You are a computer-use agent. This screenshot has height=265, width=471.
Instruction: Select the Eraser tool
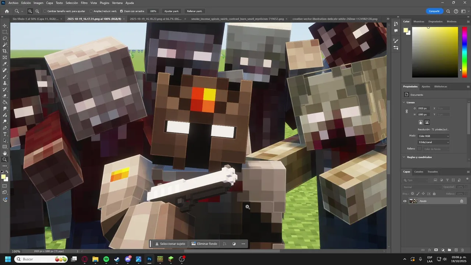click(5, 96)
